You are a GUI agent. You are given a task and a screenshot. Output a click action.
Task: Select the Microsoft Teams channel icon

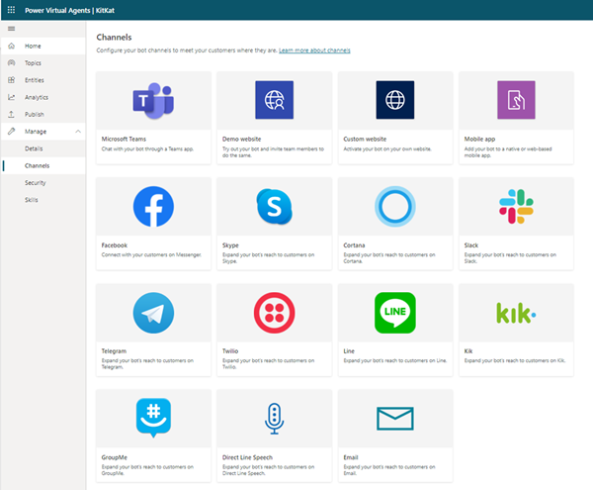pos(153,100)
